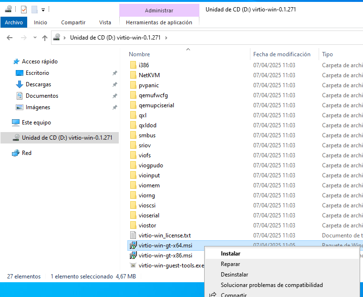
Task: Select the vioinput folder name
Action: point(149,175)
